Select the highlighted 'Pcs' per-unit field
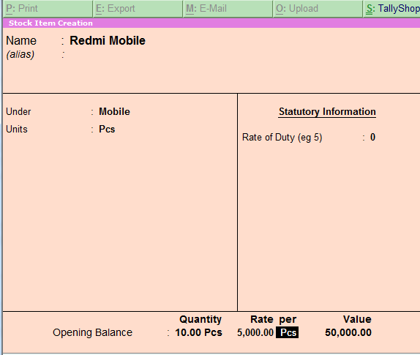This screenshot has height=355, width=420. [288, 332]
